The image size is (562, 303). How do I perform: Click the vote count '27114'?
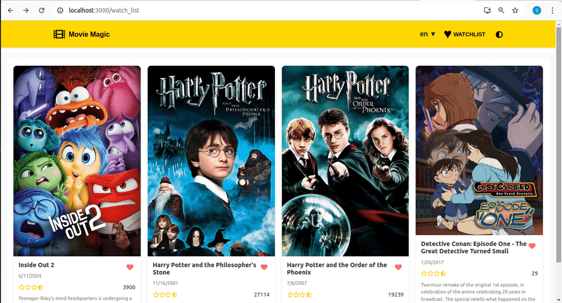[262, 295]
